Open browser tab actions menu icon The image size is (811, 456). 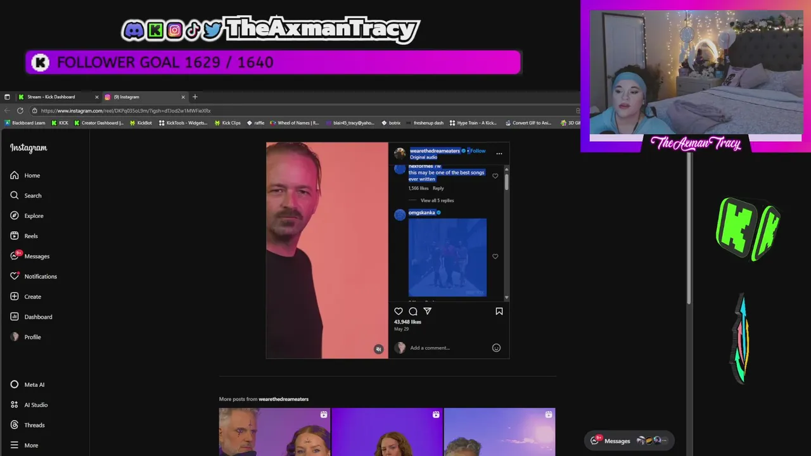point(7,97)
